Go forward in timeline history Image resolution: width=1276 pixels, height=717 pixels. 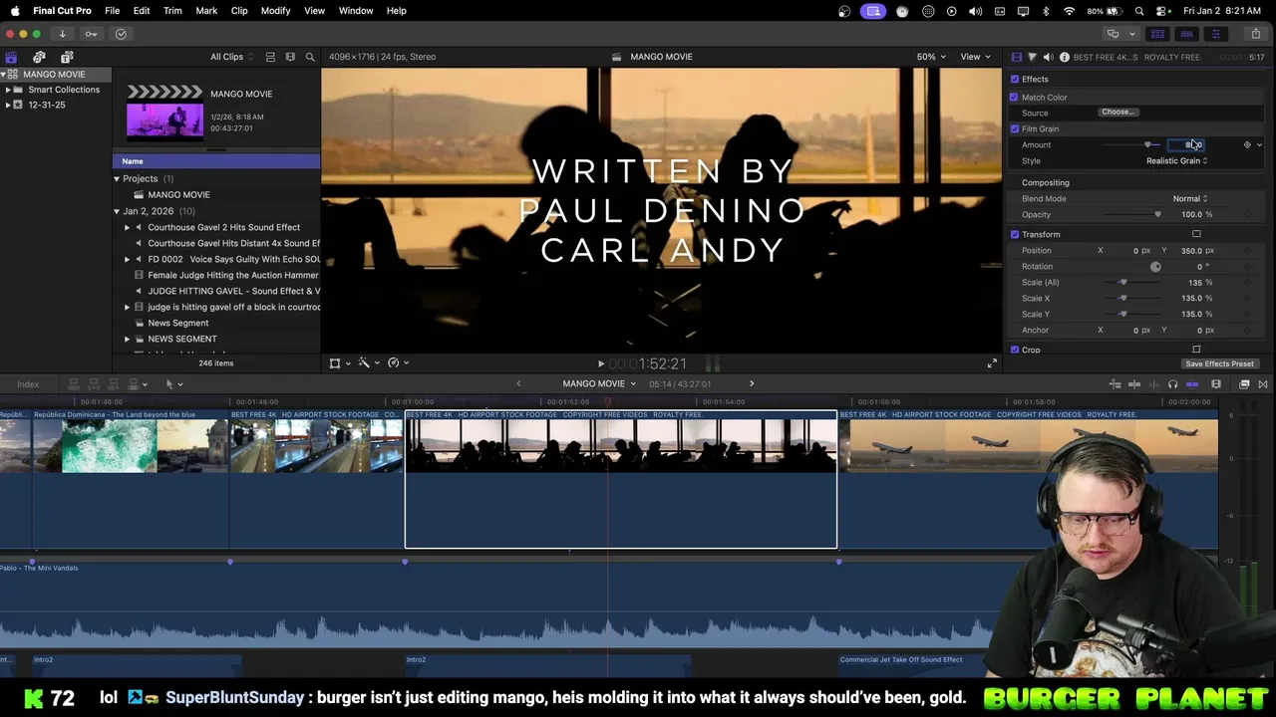coord(752,383)
